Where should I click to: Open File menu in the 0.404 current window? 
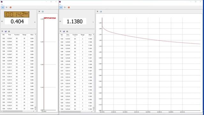coord(2,4)
